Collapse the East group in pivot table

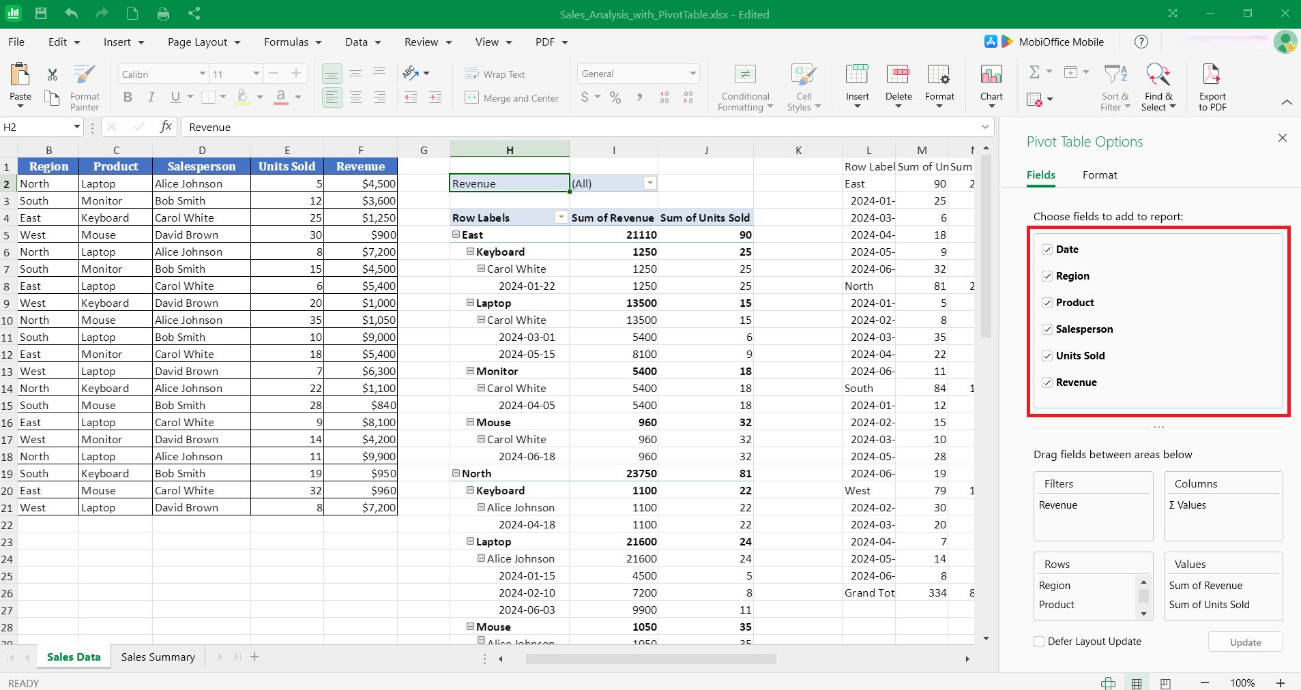click(456, 235)
